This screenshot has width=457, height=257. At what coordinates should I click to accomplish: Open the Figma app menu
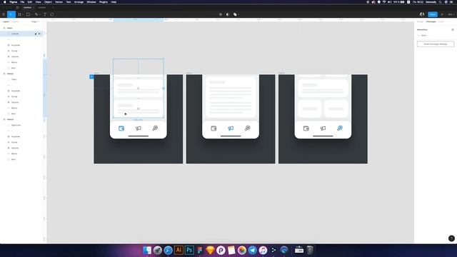(x=14, y=1)
